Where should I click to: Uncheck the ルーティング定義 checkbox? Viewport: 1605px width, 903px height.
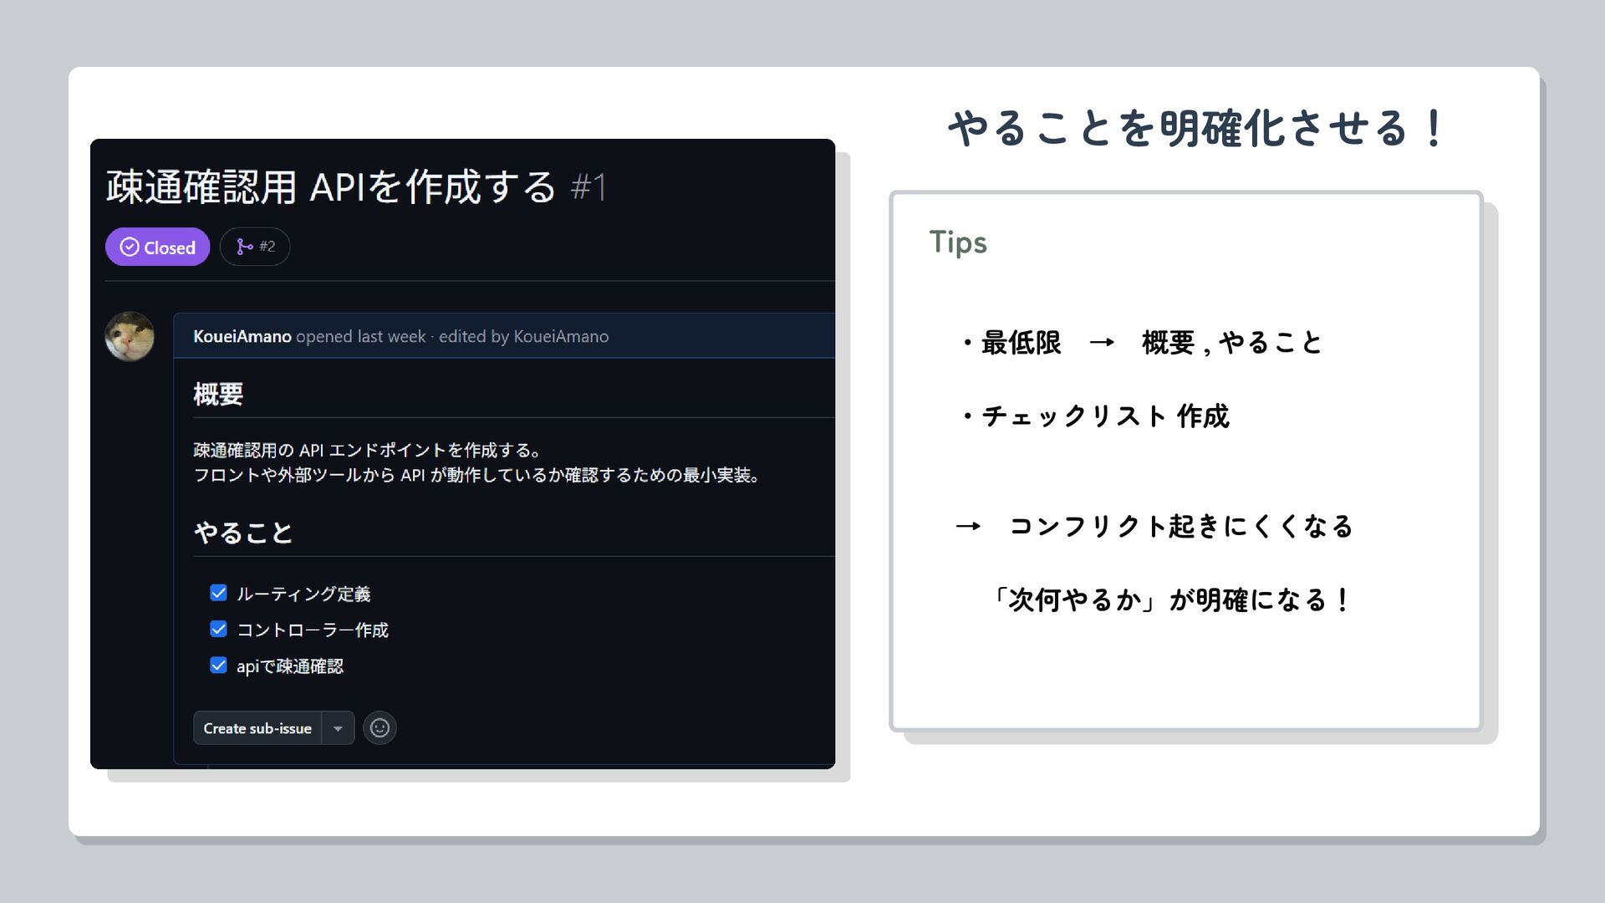pyautogui.click(x=218, y=594)
